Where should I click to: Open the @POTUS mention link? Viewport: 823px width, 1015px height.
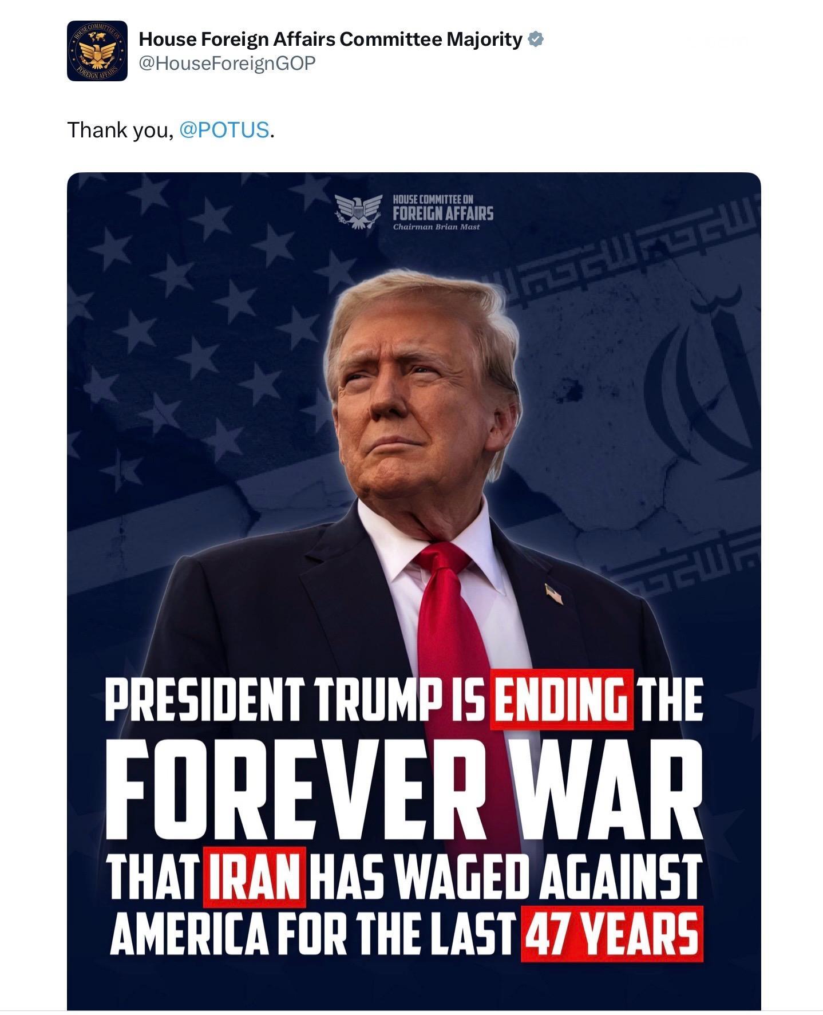point(224,130)
